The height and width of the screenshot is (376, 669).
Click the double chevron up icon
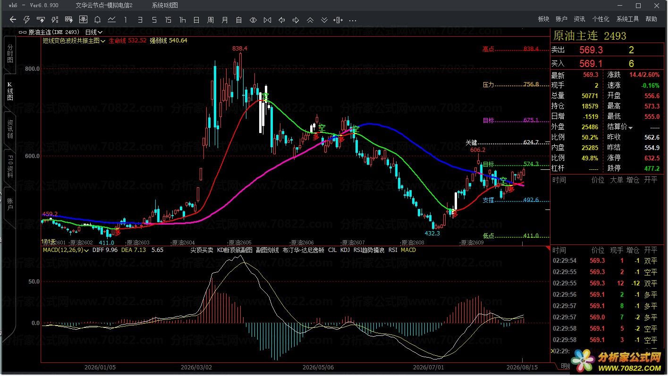click(310, 20)
